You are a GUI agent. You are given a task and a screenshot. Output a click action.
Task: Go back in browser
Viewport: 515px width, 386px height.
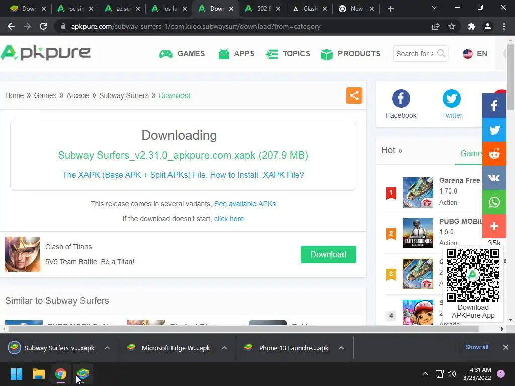point(11,26)
